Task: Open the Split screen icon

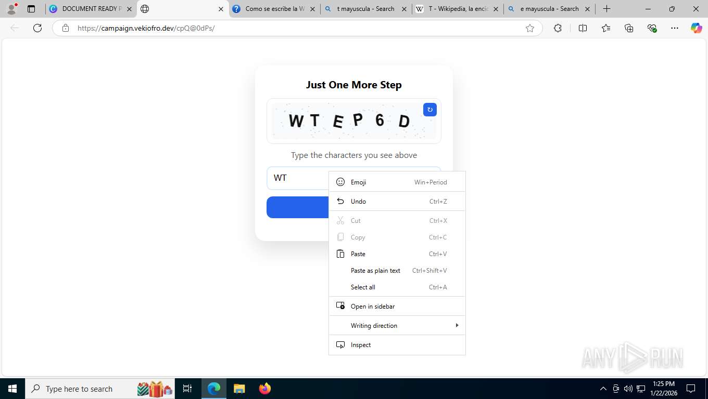Action: (x=583, y=28)
